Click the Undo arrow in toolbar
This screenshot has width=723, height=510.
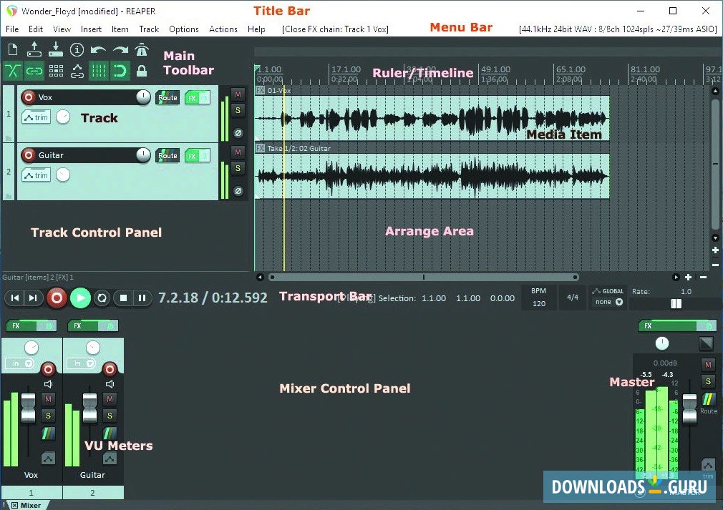pos(99,49)
